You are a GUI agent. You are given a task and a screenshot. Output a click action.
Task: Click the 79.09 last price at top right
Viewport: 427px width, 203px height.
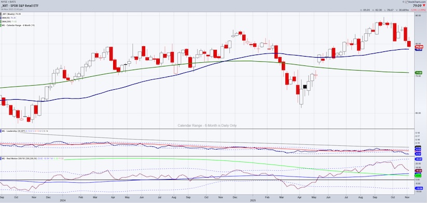pos(417,5)
